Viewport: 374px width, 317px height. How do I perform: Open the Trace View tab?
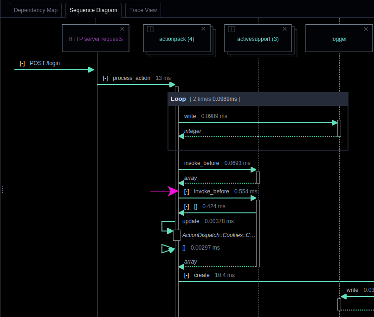[x=143, y=10]
